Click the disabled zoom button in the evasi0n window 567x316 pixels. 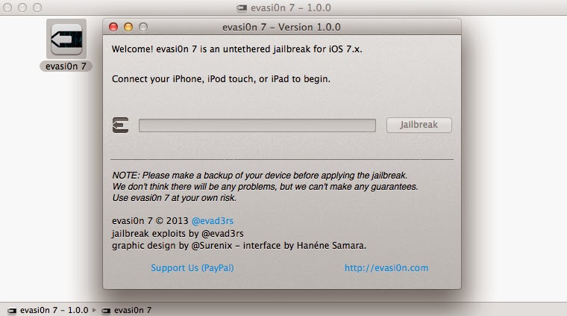(x=143, y=27)
